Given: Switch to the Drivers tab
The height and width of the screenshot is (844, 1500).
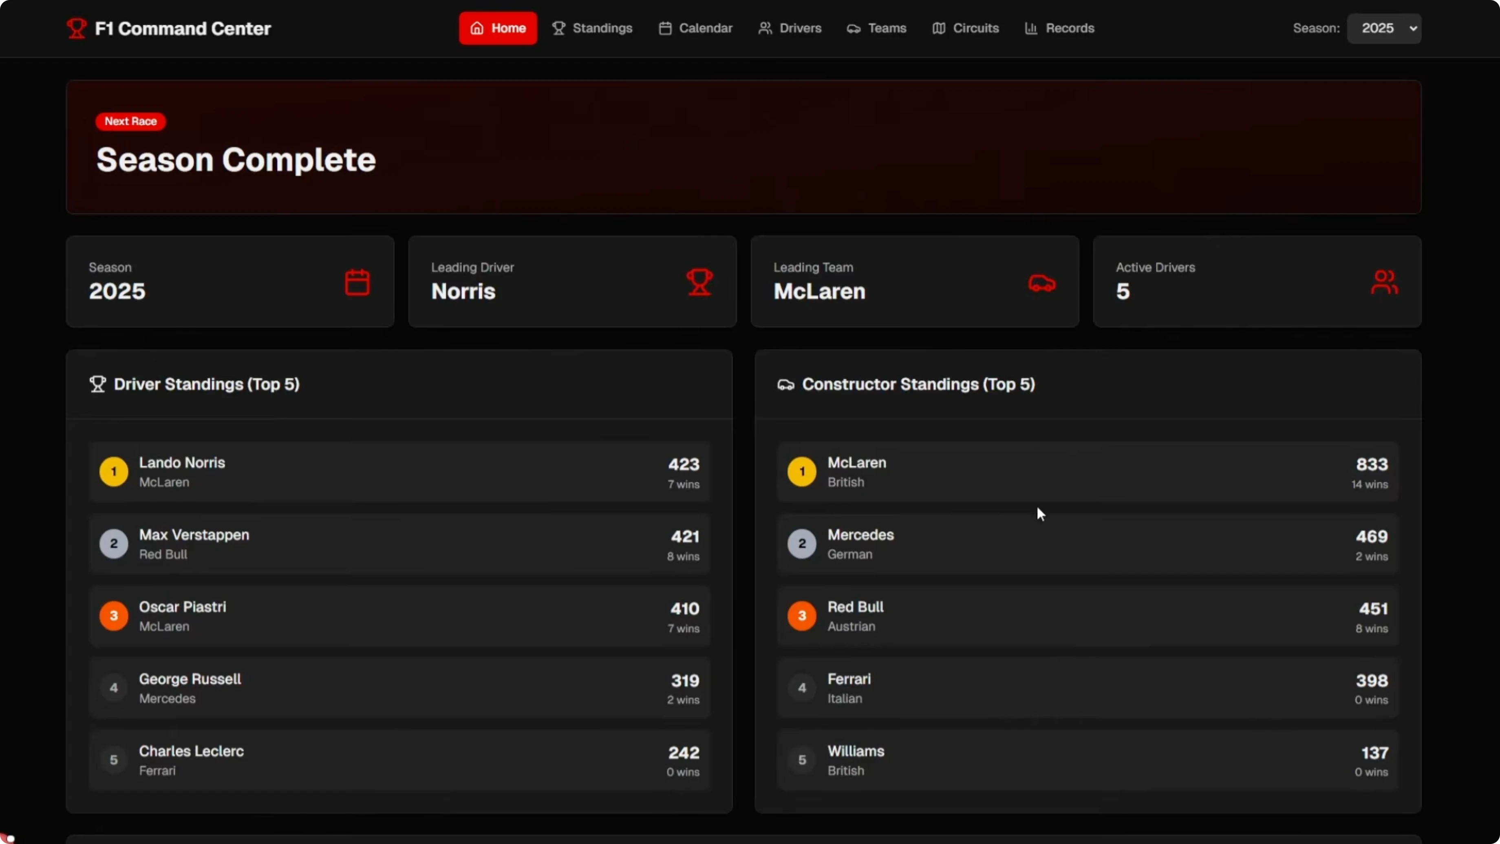Looking at the screenshot, I should (790, 29).
